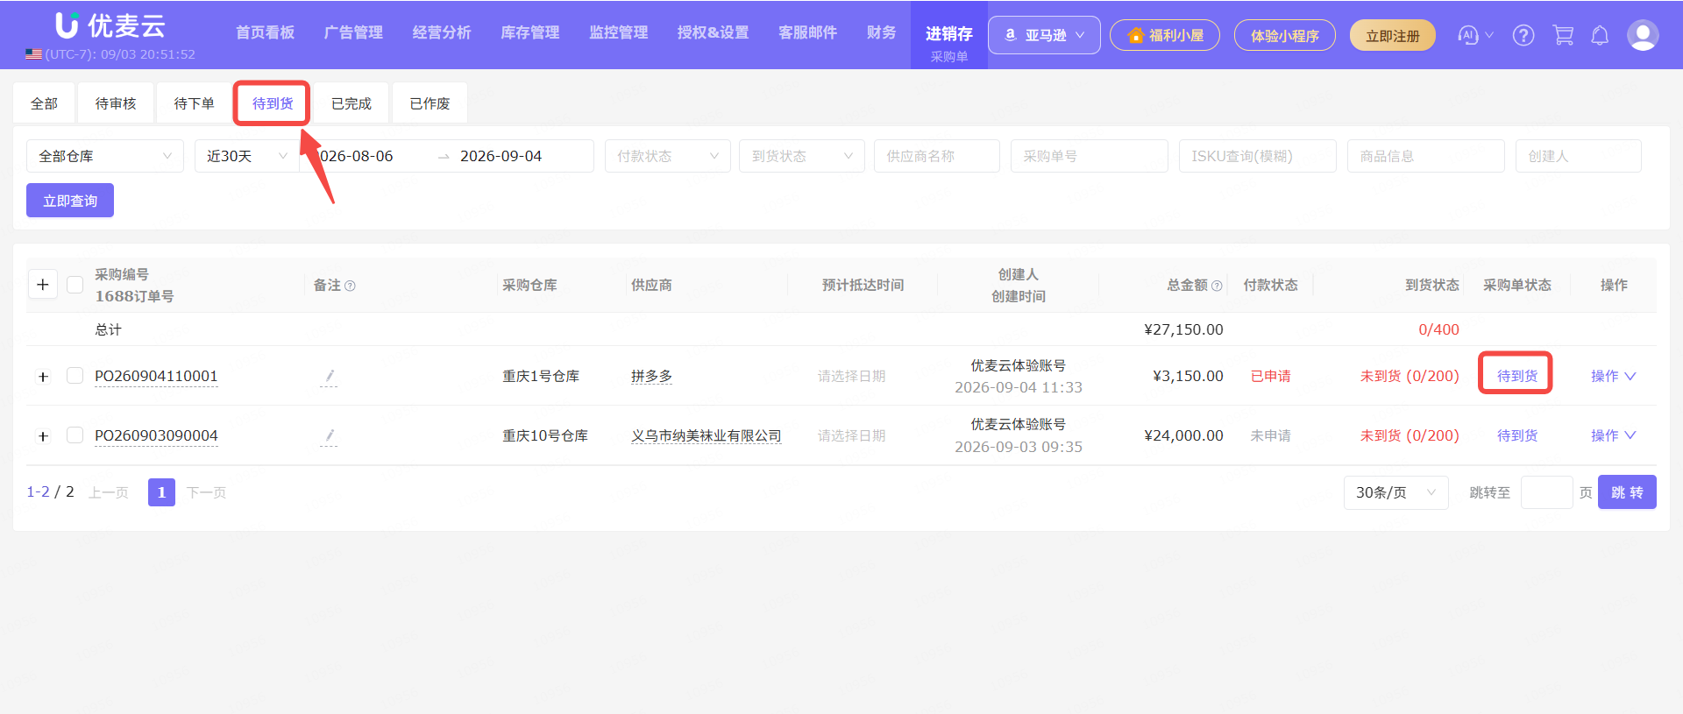Expand row PO260903090004 details
Screen dimensions: 1683x714
[x=43, y=436]
